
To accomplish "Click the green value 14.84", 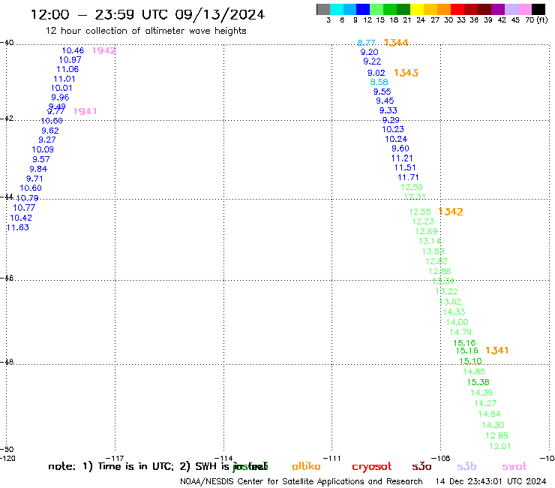I will coord(489,414).
